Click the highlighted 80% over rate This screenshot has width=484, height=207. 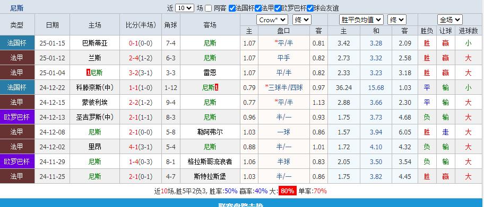pos(288,191)
